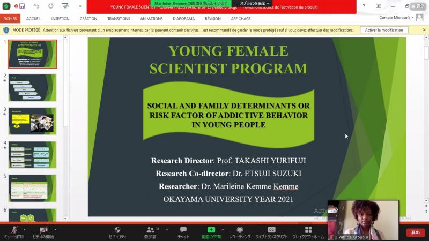
Task: Select slide 1 thumbnail in the slide panel
Action: click(32, 54)
